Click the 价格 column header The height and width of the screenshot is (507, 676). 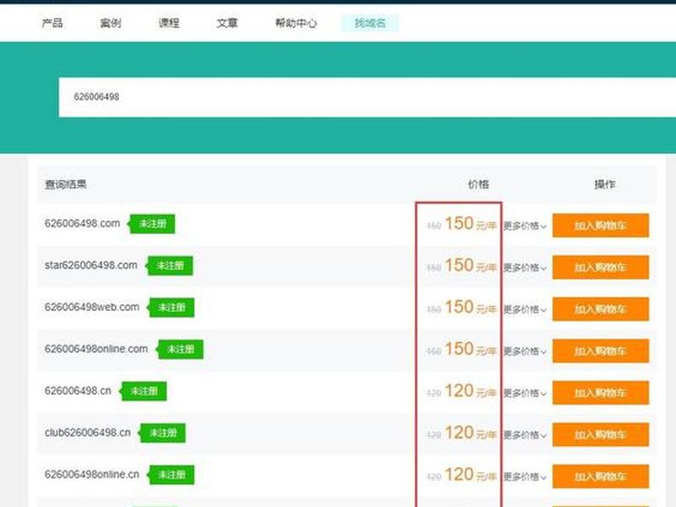(478, 184)
